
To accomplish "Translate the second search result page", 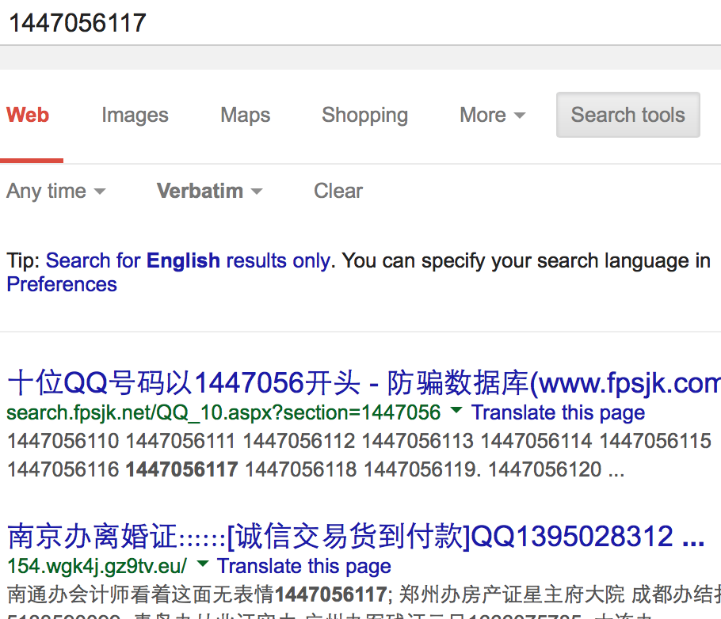I will 304,566.
